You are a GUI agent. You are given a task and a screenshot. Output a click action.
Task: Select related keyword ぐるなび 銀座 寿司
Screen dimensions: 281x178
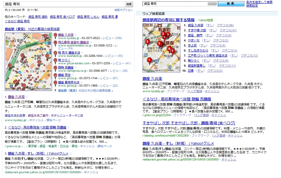[x=17, y=21]
